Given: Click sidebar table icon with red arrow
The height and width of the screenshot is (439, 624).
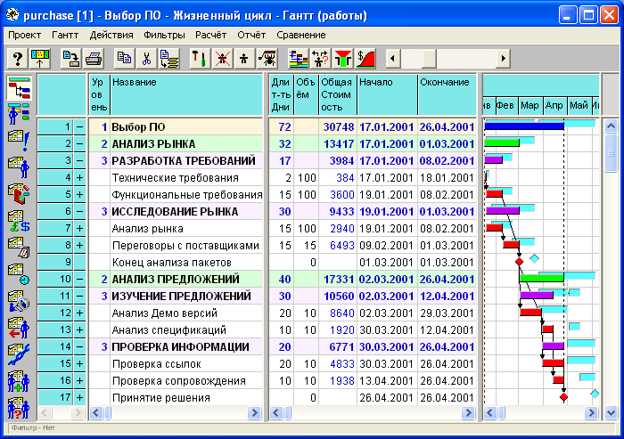Looking at the screenshot, I should click(19, 329).
